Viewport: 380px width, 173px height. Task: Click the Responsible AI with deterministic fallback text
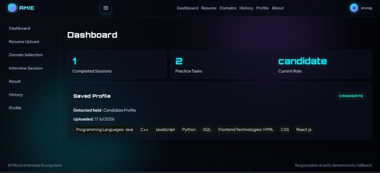click(333, 165)
